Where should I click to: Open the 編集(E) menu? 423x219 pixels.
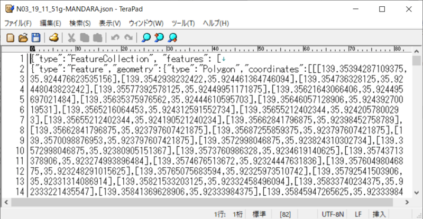(x=50, y=23)
